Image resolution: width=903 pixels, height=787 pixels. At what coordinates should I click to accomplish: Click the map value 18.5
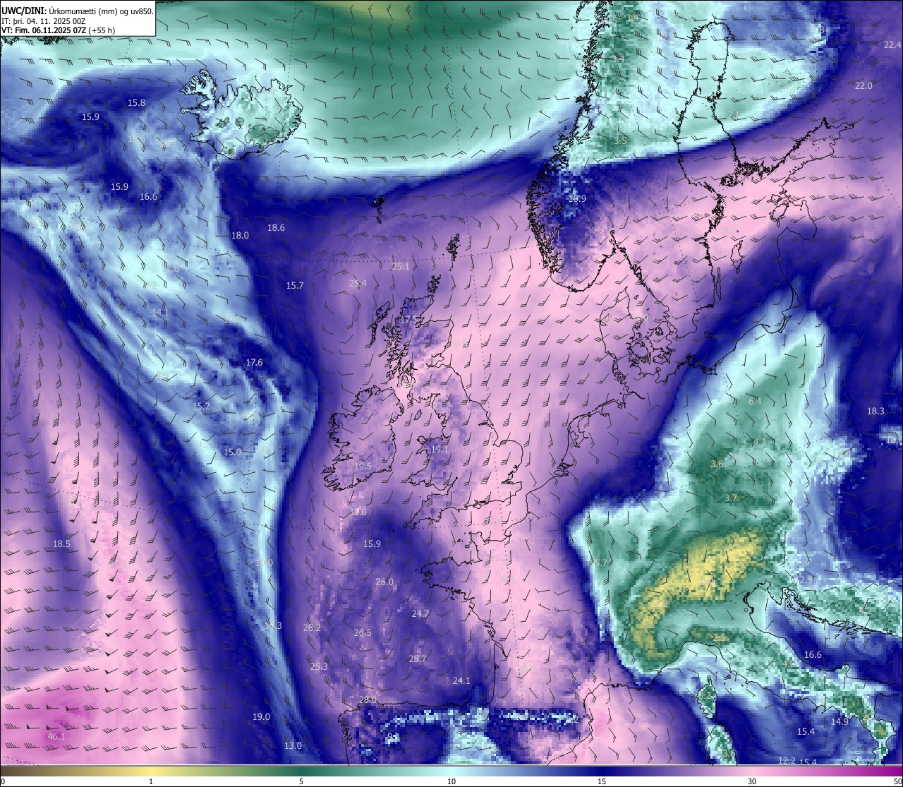click(x=61, y=544)
